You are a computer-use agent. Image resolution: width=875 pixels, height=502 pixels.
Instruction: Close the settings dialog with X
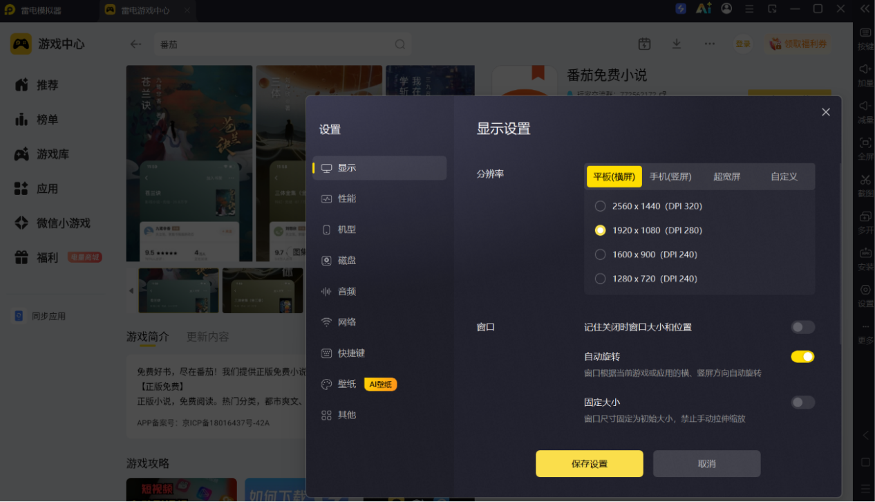pyautogui.click(x=826, y=112)
